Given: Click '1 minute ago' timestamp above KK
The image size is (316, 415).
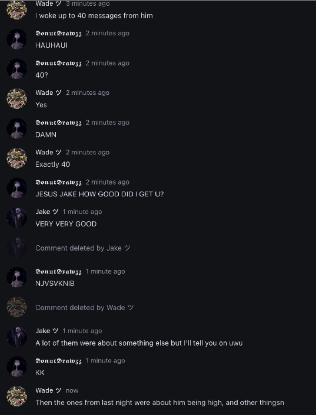Looking at the screenshot, I should point(105,361).
